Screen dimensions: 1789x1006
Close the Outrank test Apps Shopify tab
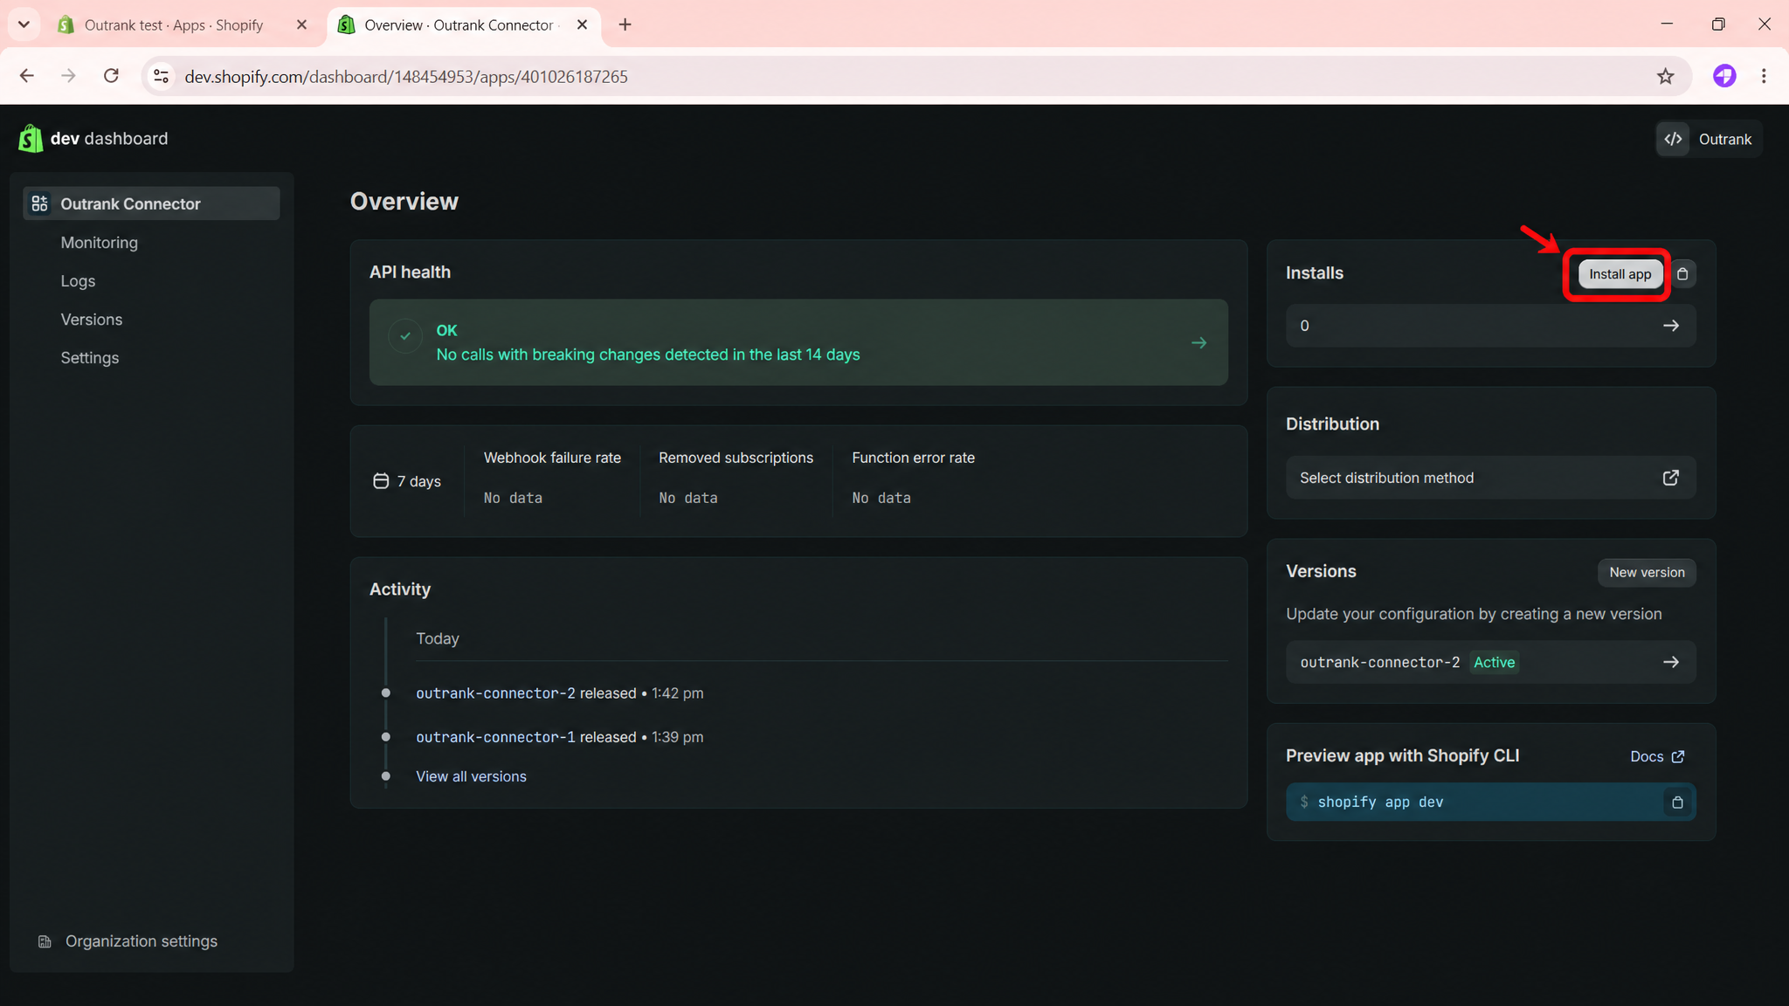[301, 24]
